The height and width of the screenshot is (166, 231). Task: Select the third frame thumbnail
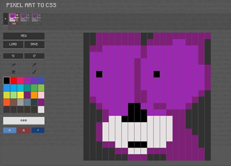35,18
